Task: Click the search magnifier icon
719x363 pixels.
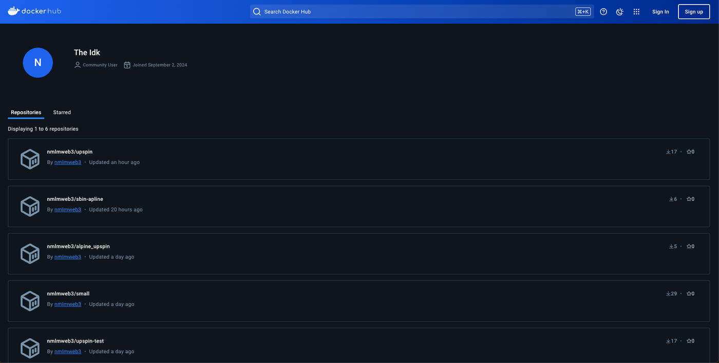Action: tap(256, 11)
